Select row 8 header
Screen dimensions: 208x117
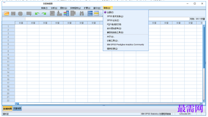pos(8,51)
